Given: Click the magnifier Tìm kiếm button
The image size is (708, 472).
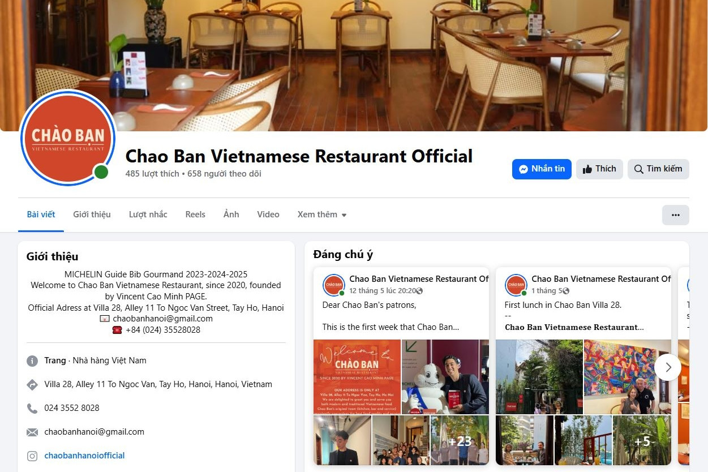Looking at the screenshot, I should (x=658, y=169).
